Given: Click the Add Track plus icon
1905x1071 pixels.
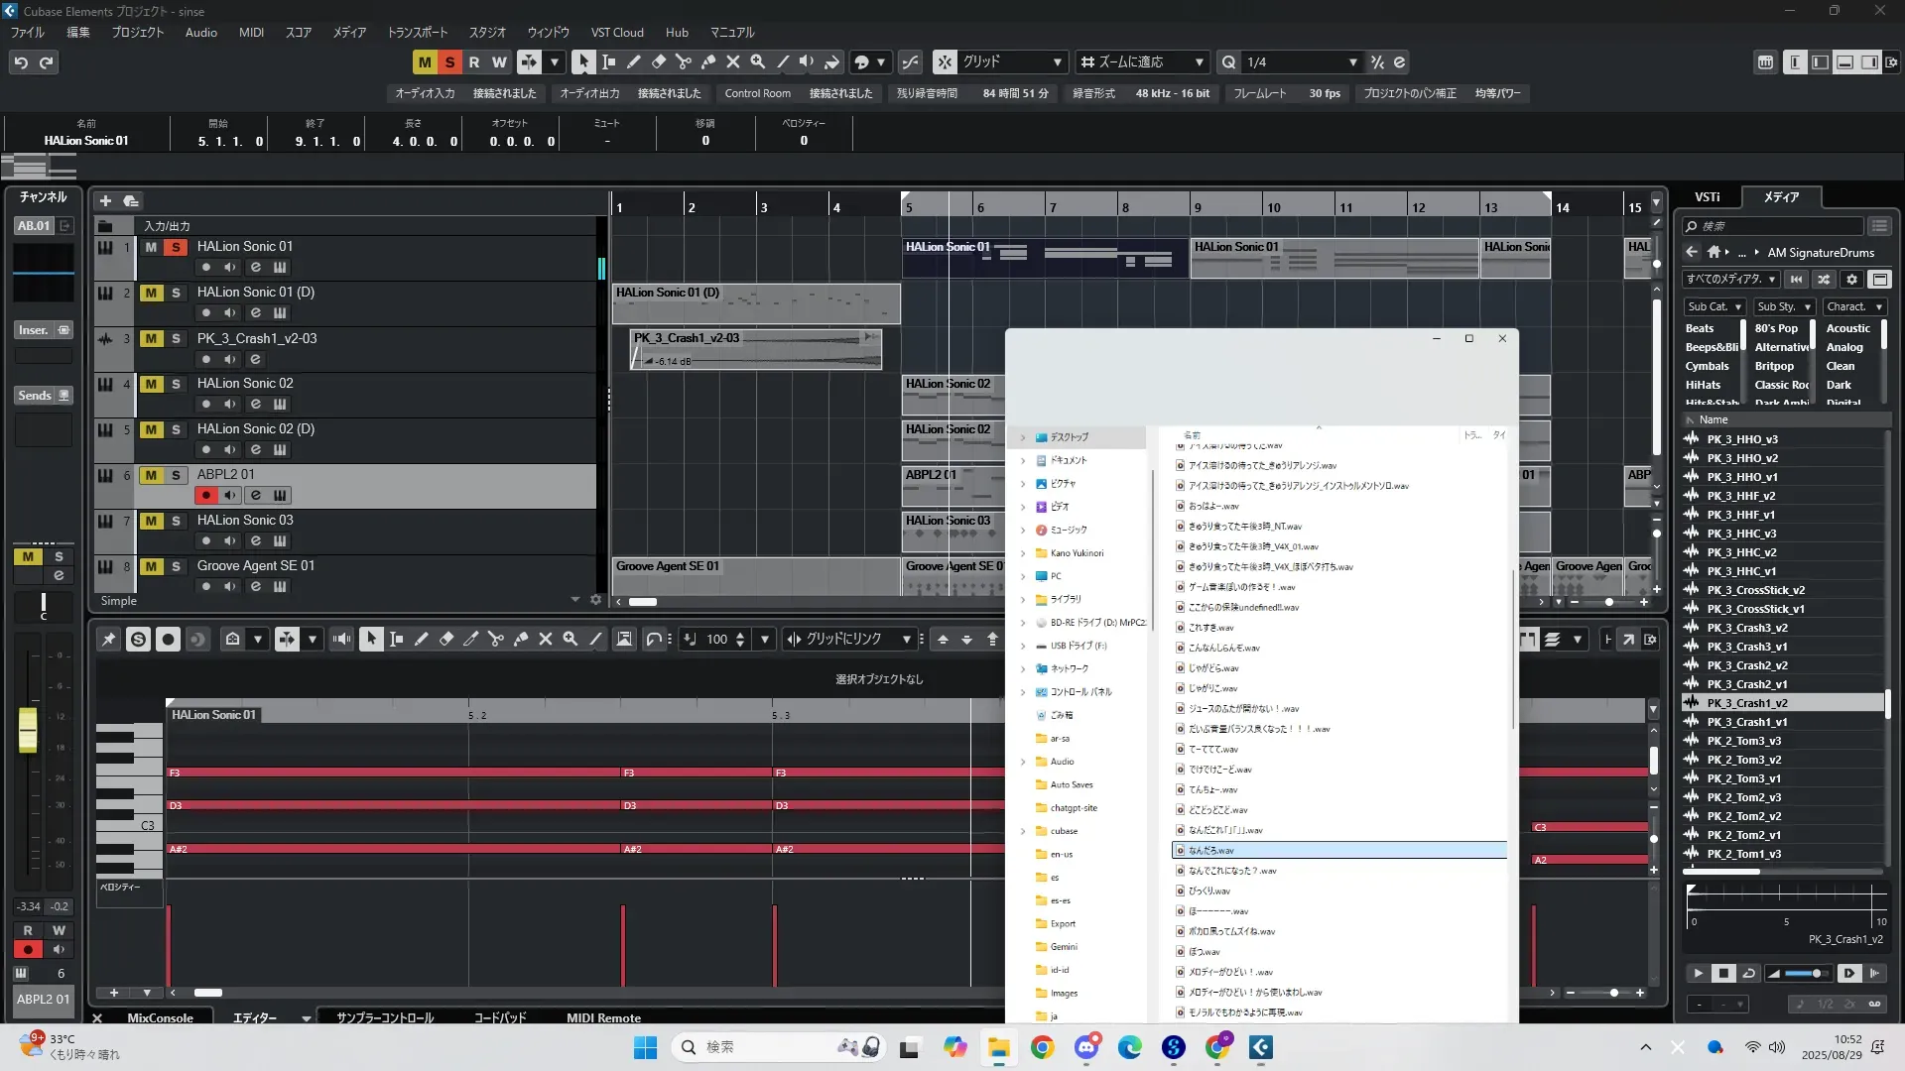Looking at the screenshot, I should (x=105, y=200).
